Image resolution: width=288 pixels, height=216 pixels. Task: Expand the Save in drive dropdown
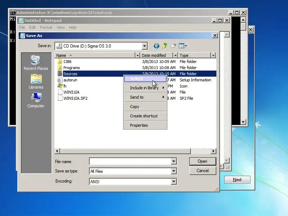tap(145, 46)
